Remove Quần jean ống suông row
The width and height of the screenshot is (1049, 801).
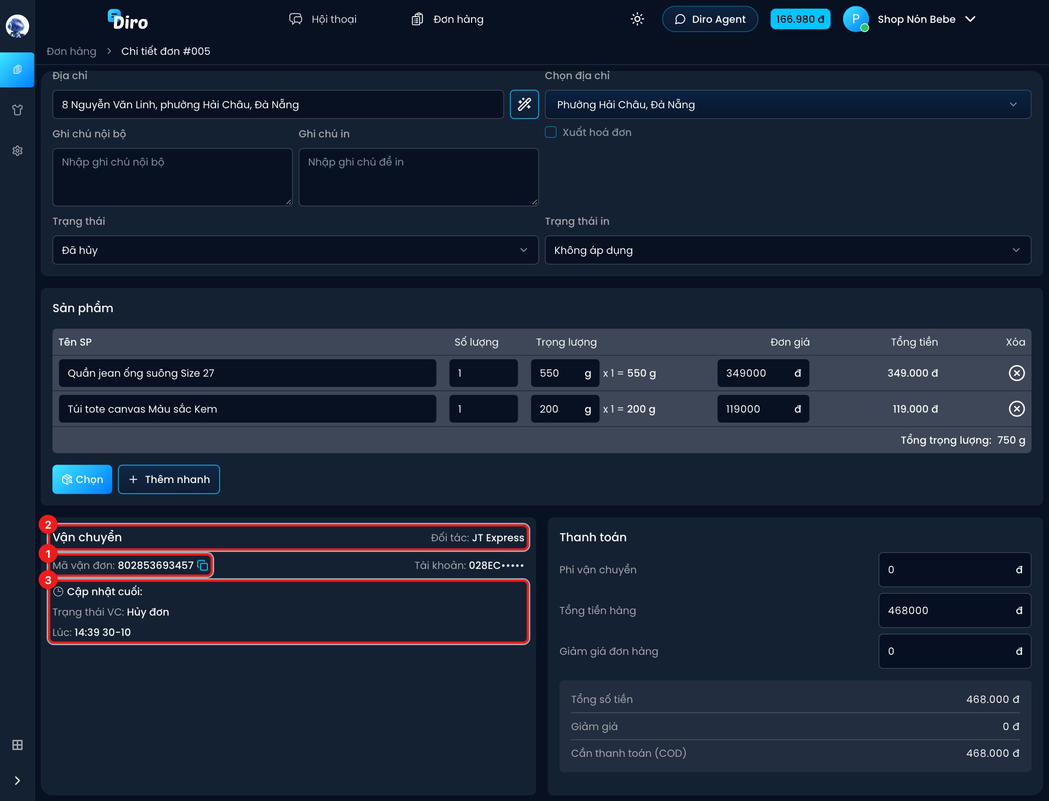(1017, 373)
